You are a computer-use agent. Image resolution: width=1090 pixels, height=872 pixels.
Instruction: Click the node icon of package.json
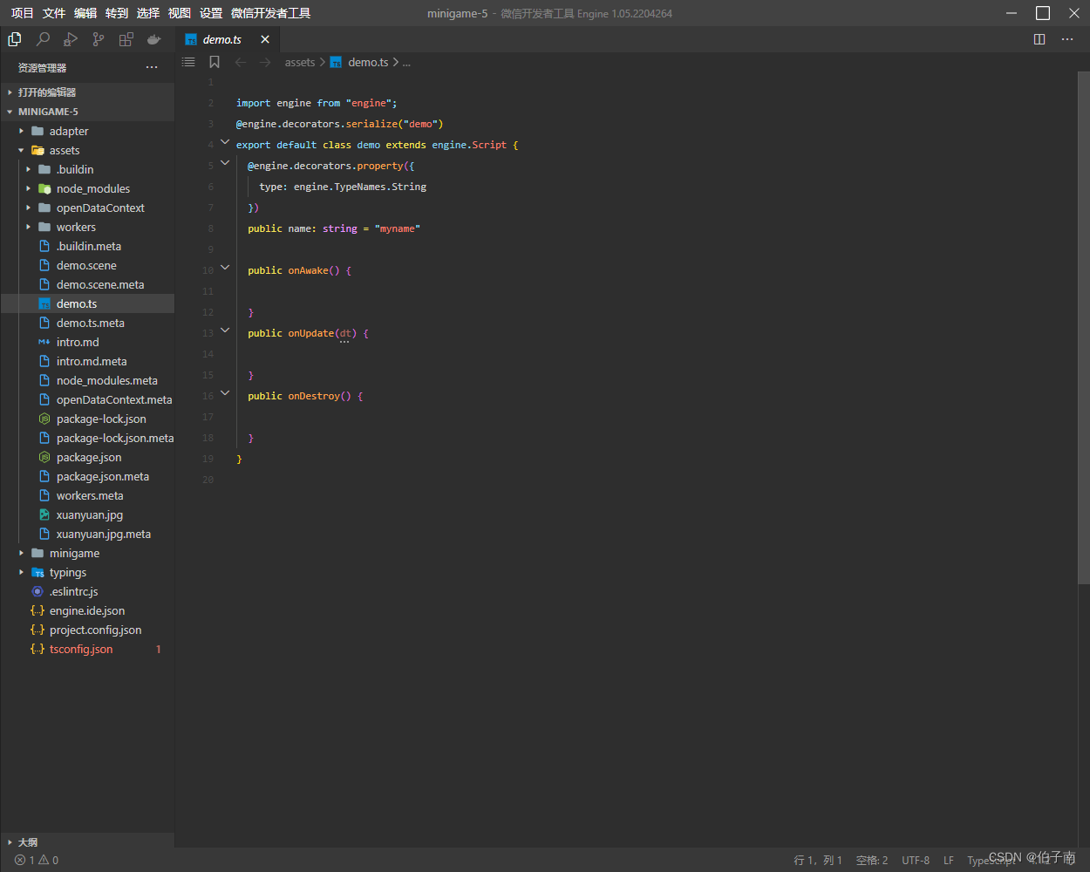tap(44, 457)
